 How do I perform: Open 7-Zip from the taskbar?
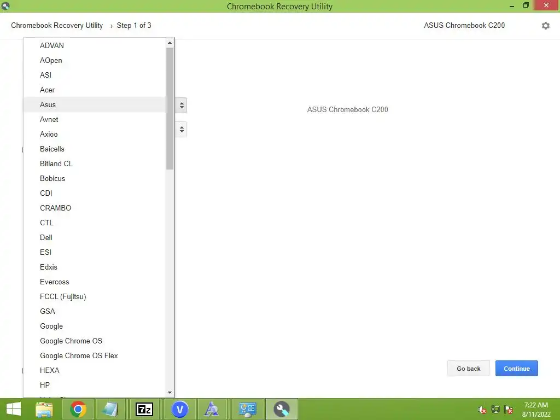(x=144, y=409)
